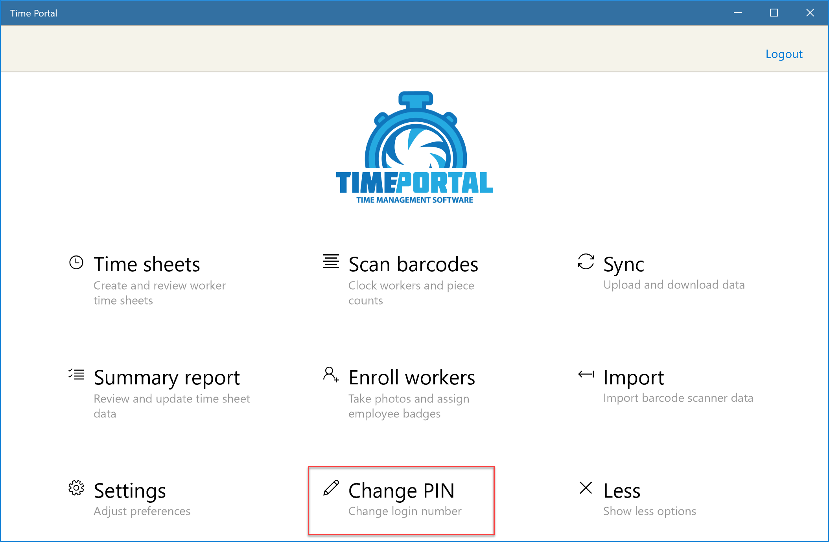The width and height of the screenshot is (829, 542).
Task: Click 'Import barcode scanner data' description
Action: 678,398
